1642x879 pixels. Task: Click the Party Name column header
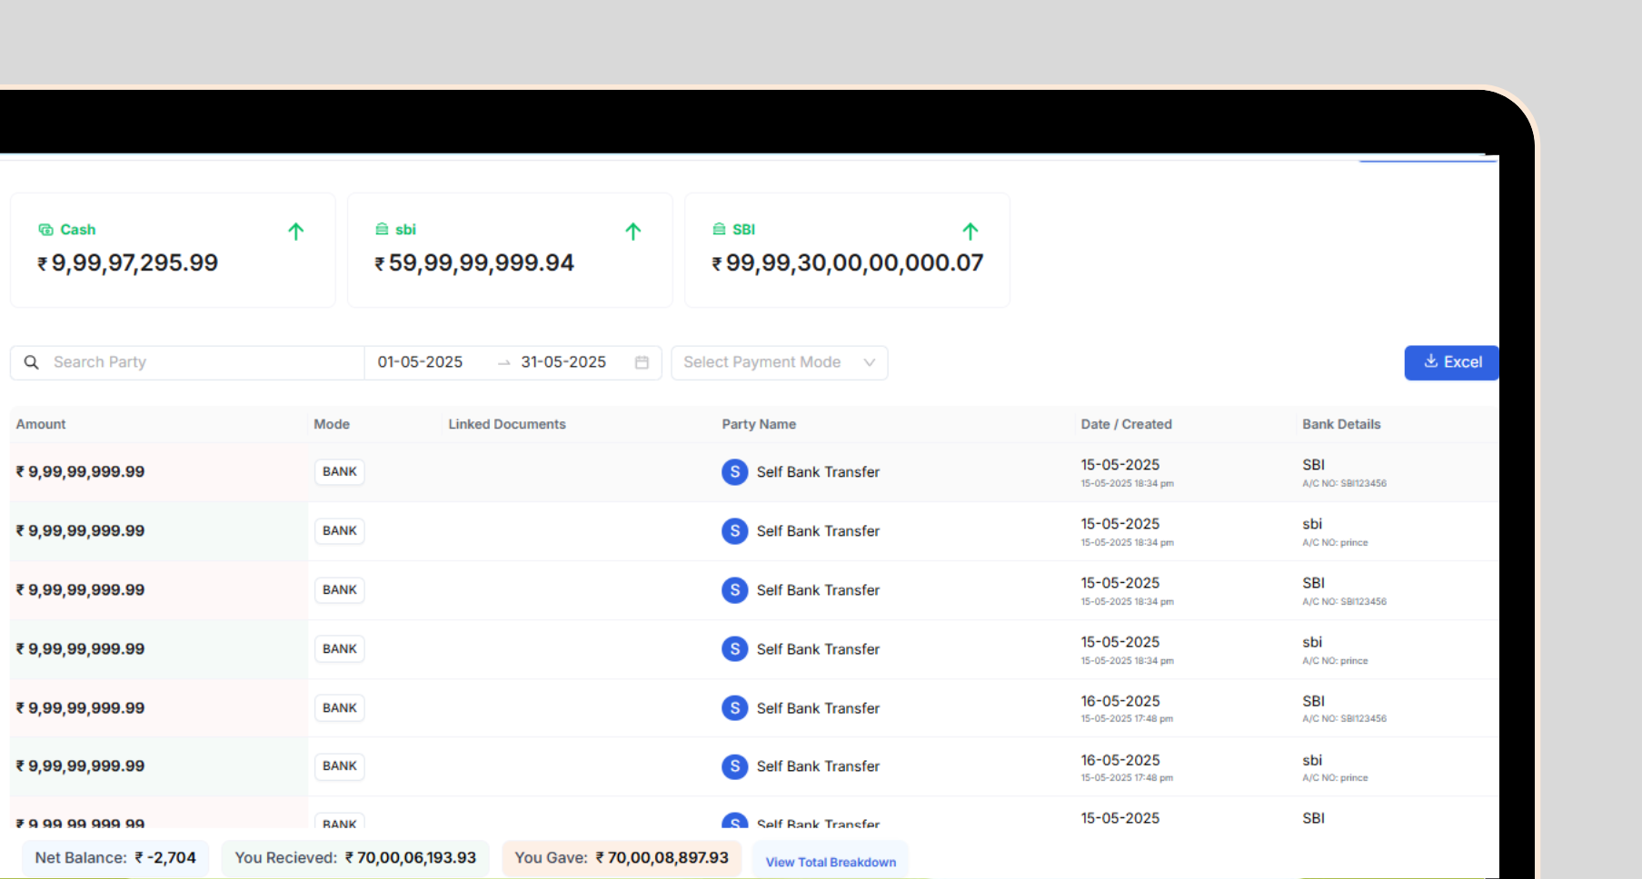759,424
